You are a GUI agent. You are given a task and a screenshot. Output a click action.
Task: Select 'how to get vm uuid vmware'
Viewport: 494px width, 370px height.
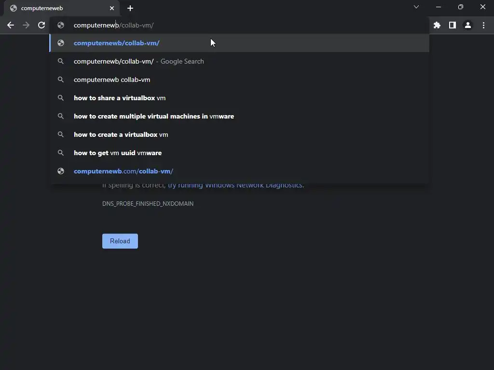click(x=239, y=153)
